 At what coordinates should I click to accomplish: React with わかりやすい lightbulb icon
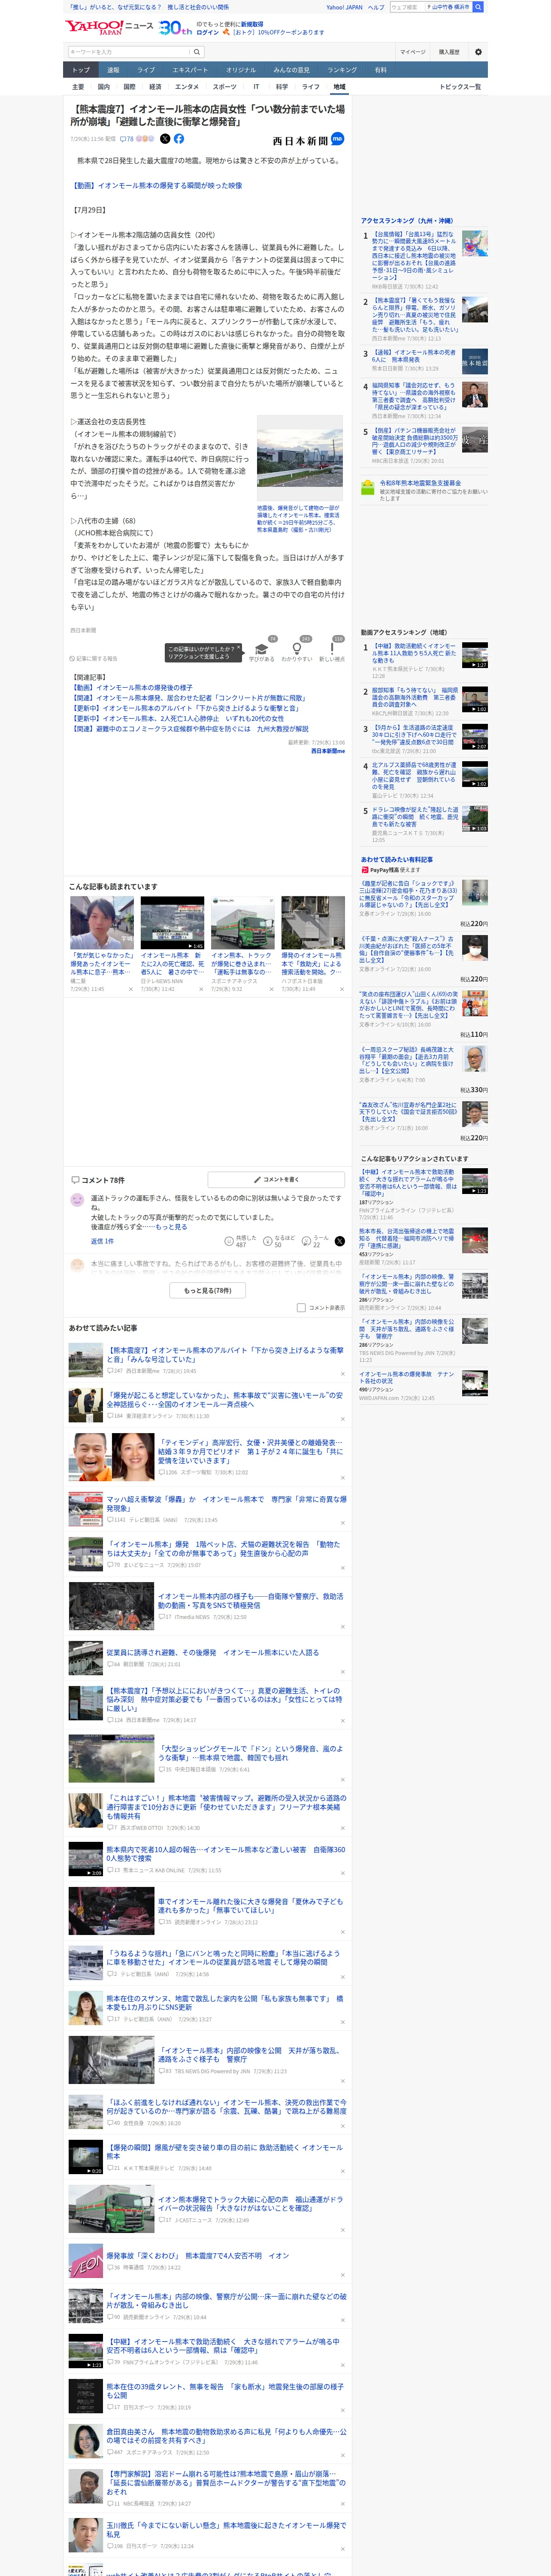pyautogui.click(x=297, y=649)
